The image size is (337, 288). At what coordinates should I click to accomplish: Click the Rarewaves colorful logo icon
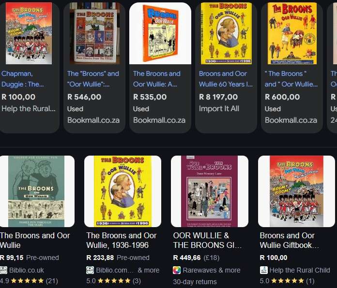(x=177, y=270)
